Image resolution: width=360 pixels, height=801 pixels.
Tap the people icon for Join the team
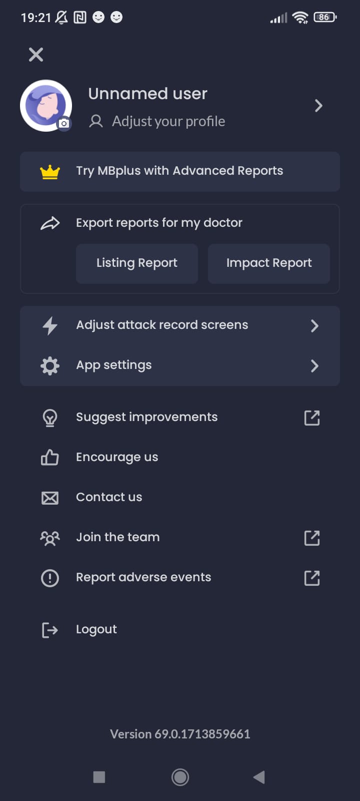click(x=50, y=538)
